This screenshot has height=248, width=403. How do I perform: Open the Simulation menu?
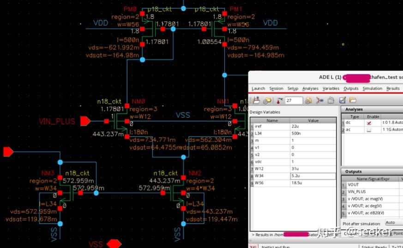(372, 88)
